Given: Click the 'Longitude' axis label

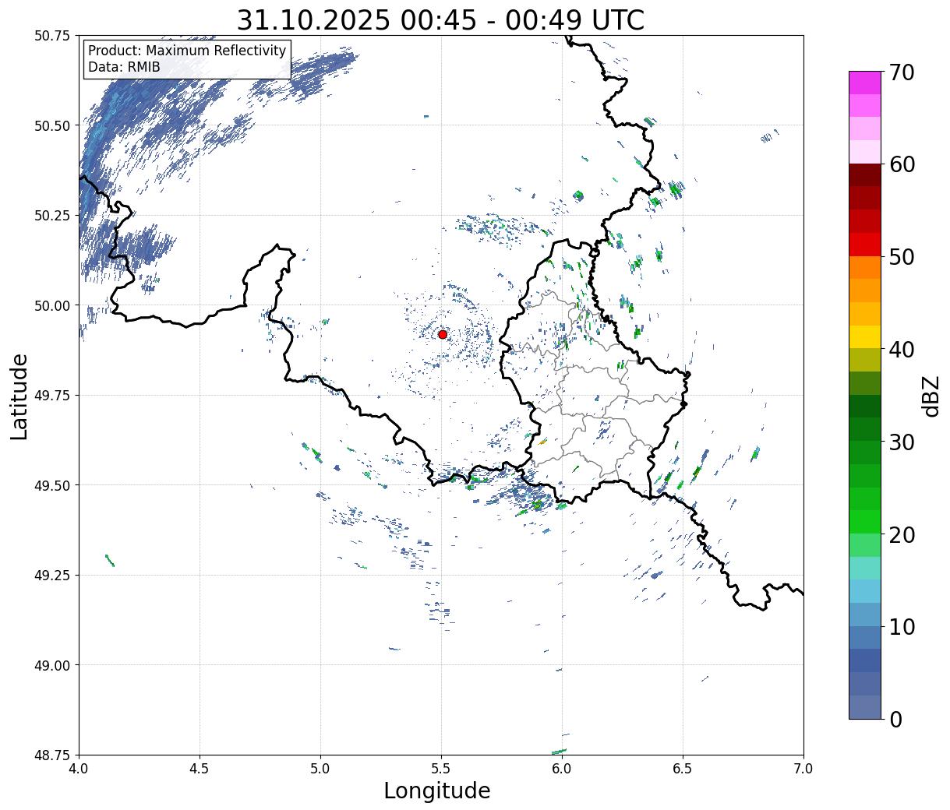Looking at the screenshot, I should pyautogui.click(x=437, y=791).
